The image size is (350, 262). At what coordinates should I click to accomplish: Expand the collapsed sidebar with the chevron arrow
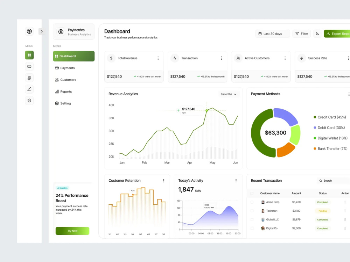click(x=42, y=31)
